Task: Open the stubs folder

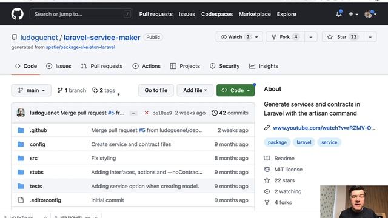Action: pyautogui.click(x=36, y=172)
